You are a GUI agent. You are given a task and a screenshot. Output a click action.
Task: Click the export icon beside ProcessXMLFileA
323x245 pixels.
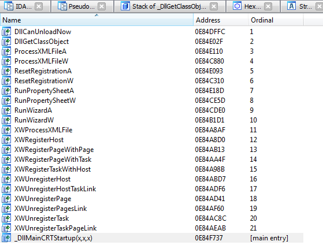[6, 51]
